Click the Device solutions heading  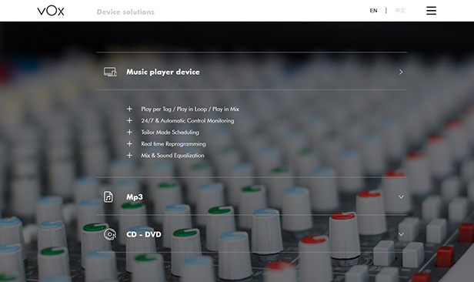tap(125, 12)
